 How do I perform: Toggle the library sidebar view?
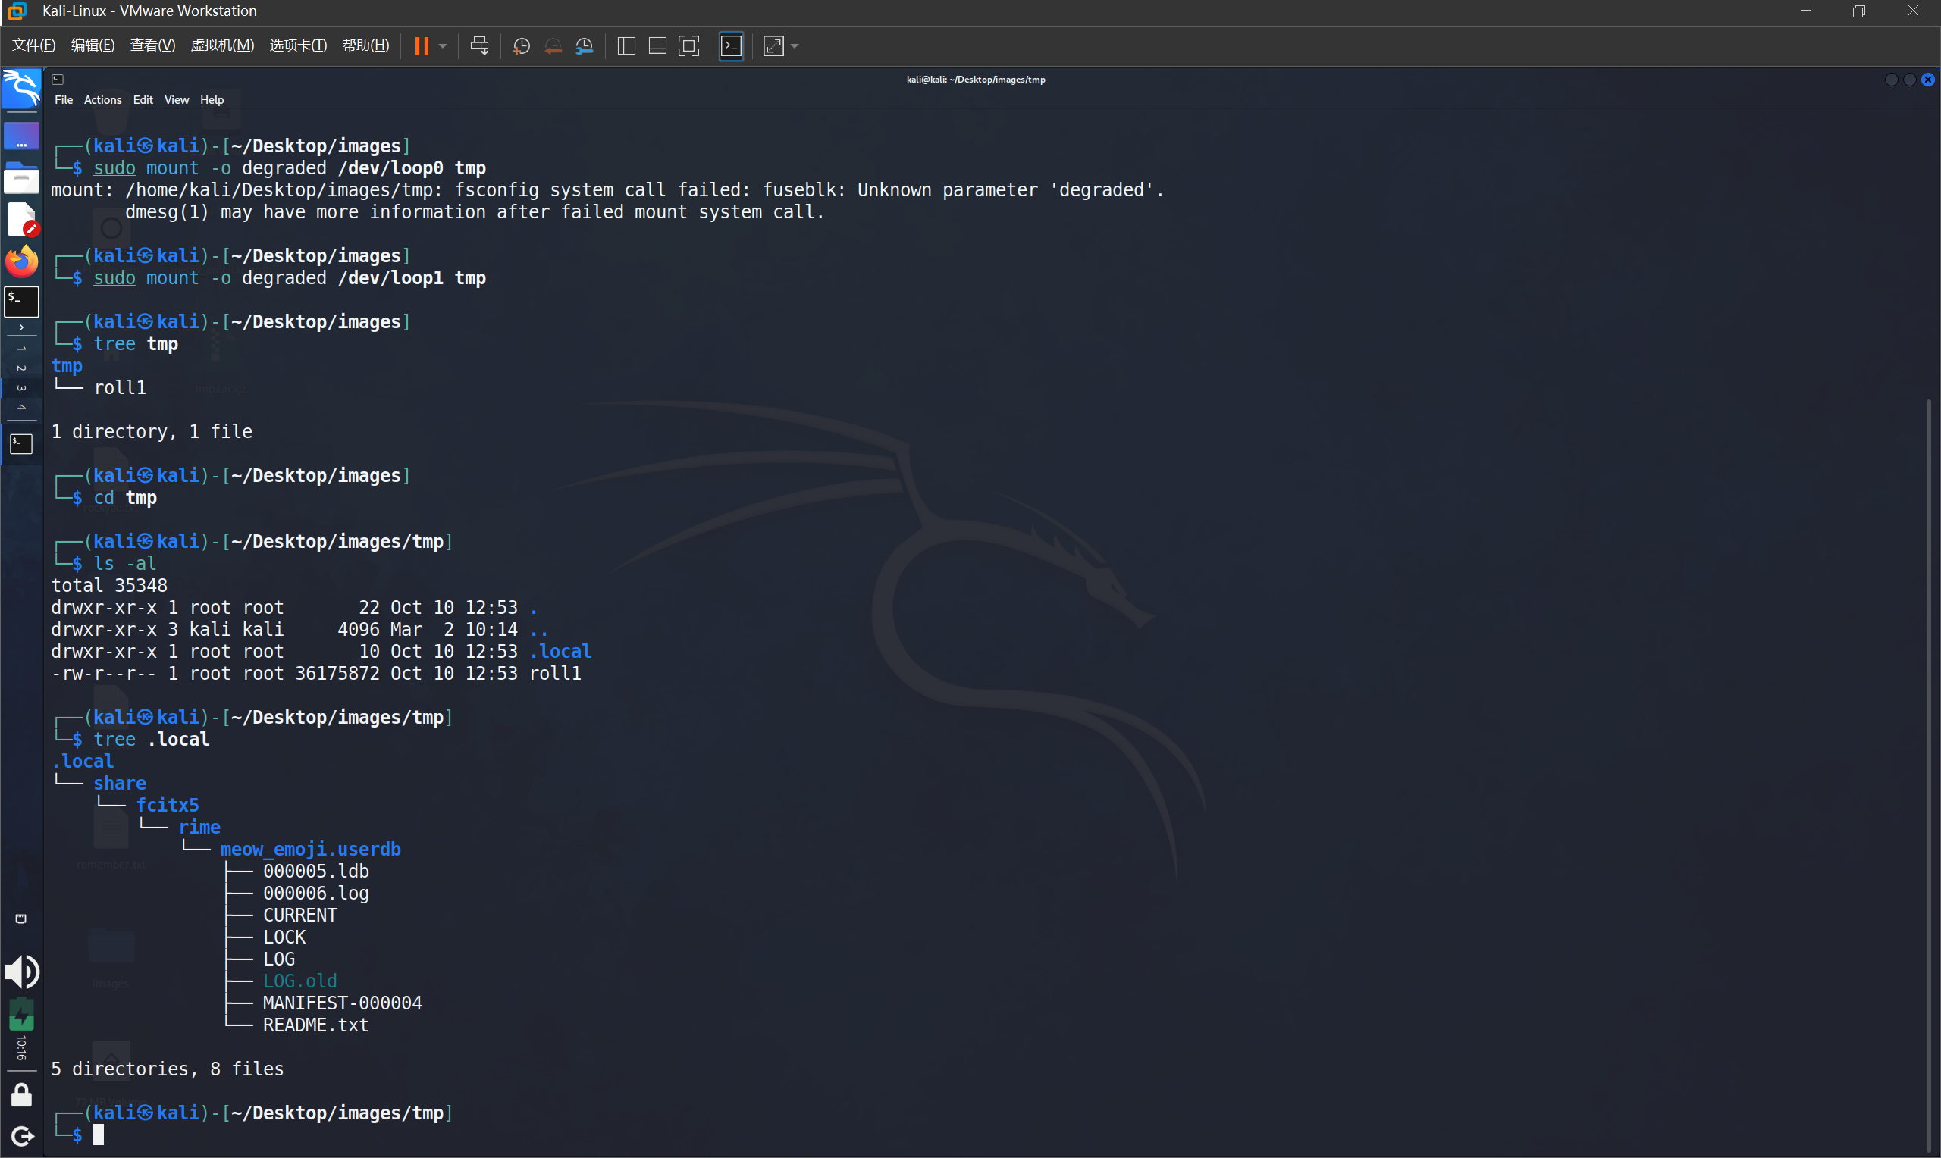(x=626, y=46)
